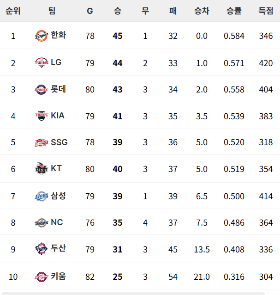Click the 키움 team name
Image resolution: width=280 pixels, height=295 pixels.
click(59, 276)
